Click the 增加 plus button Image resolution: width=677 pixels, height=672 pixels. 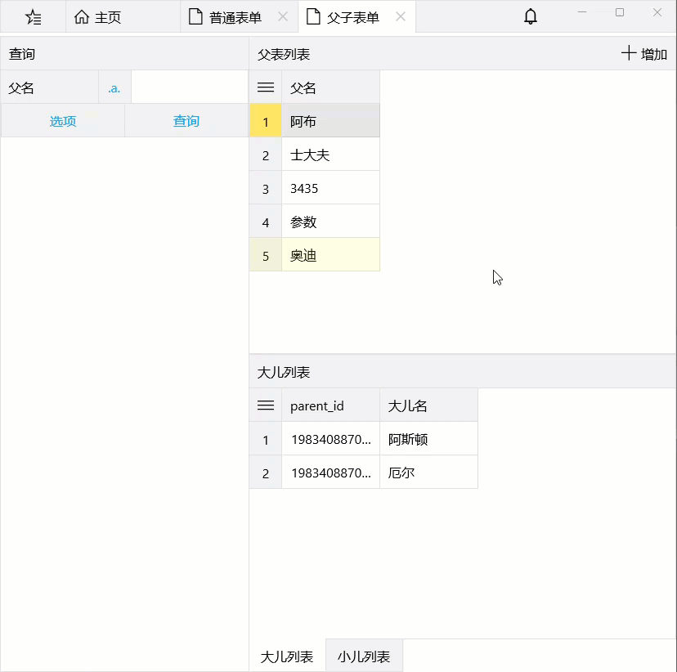tap(644, 54)
